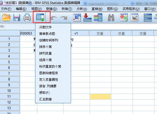Select row header 11
The width and height of the screenshot is (157, 114).
click(10, 96)
